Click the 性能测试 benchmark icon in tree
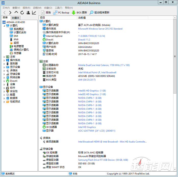The image size is (178, 177). click(x=8, y=102)
